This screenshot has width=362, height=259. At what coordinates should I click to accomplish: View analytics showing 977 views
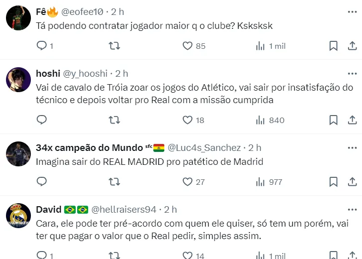(269, 182)
